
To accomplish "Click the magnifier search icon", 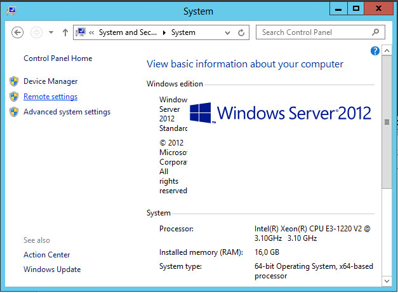I will tap(375, 32).
